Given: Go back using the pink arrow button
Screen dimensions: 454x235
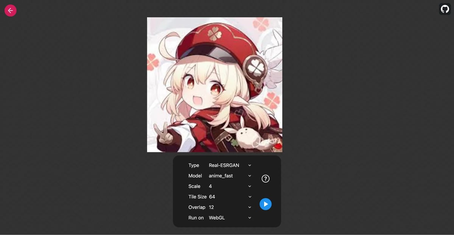Looking at the screenshot, I should coord(10,11).
